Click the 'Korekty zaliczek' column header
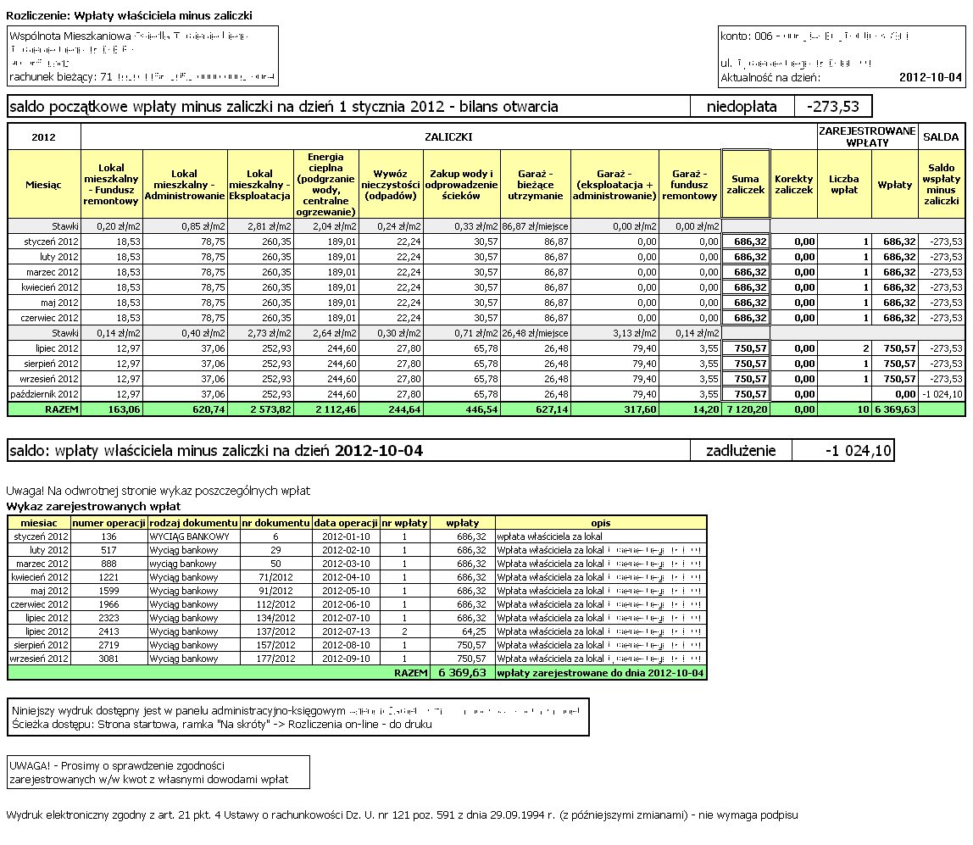This screenshot has width=973, height=845. pos(793,184)
